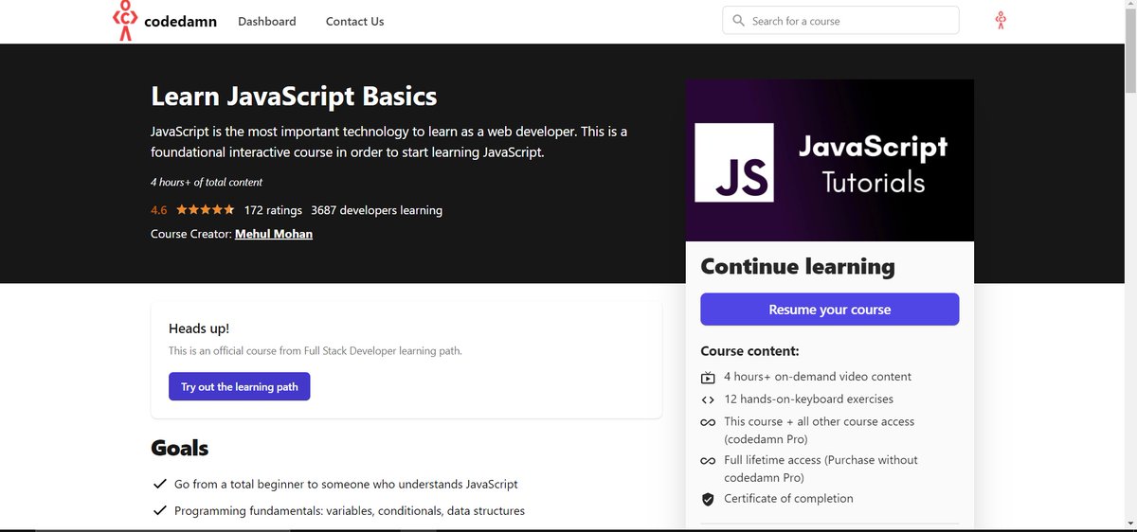Click the codedamn logo icon
The width and height of the screenshot is (1137, 532).
click(124, 21)
